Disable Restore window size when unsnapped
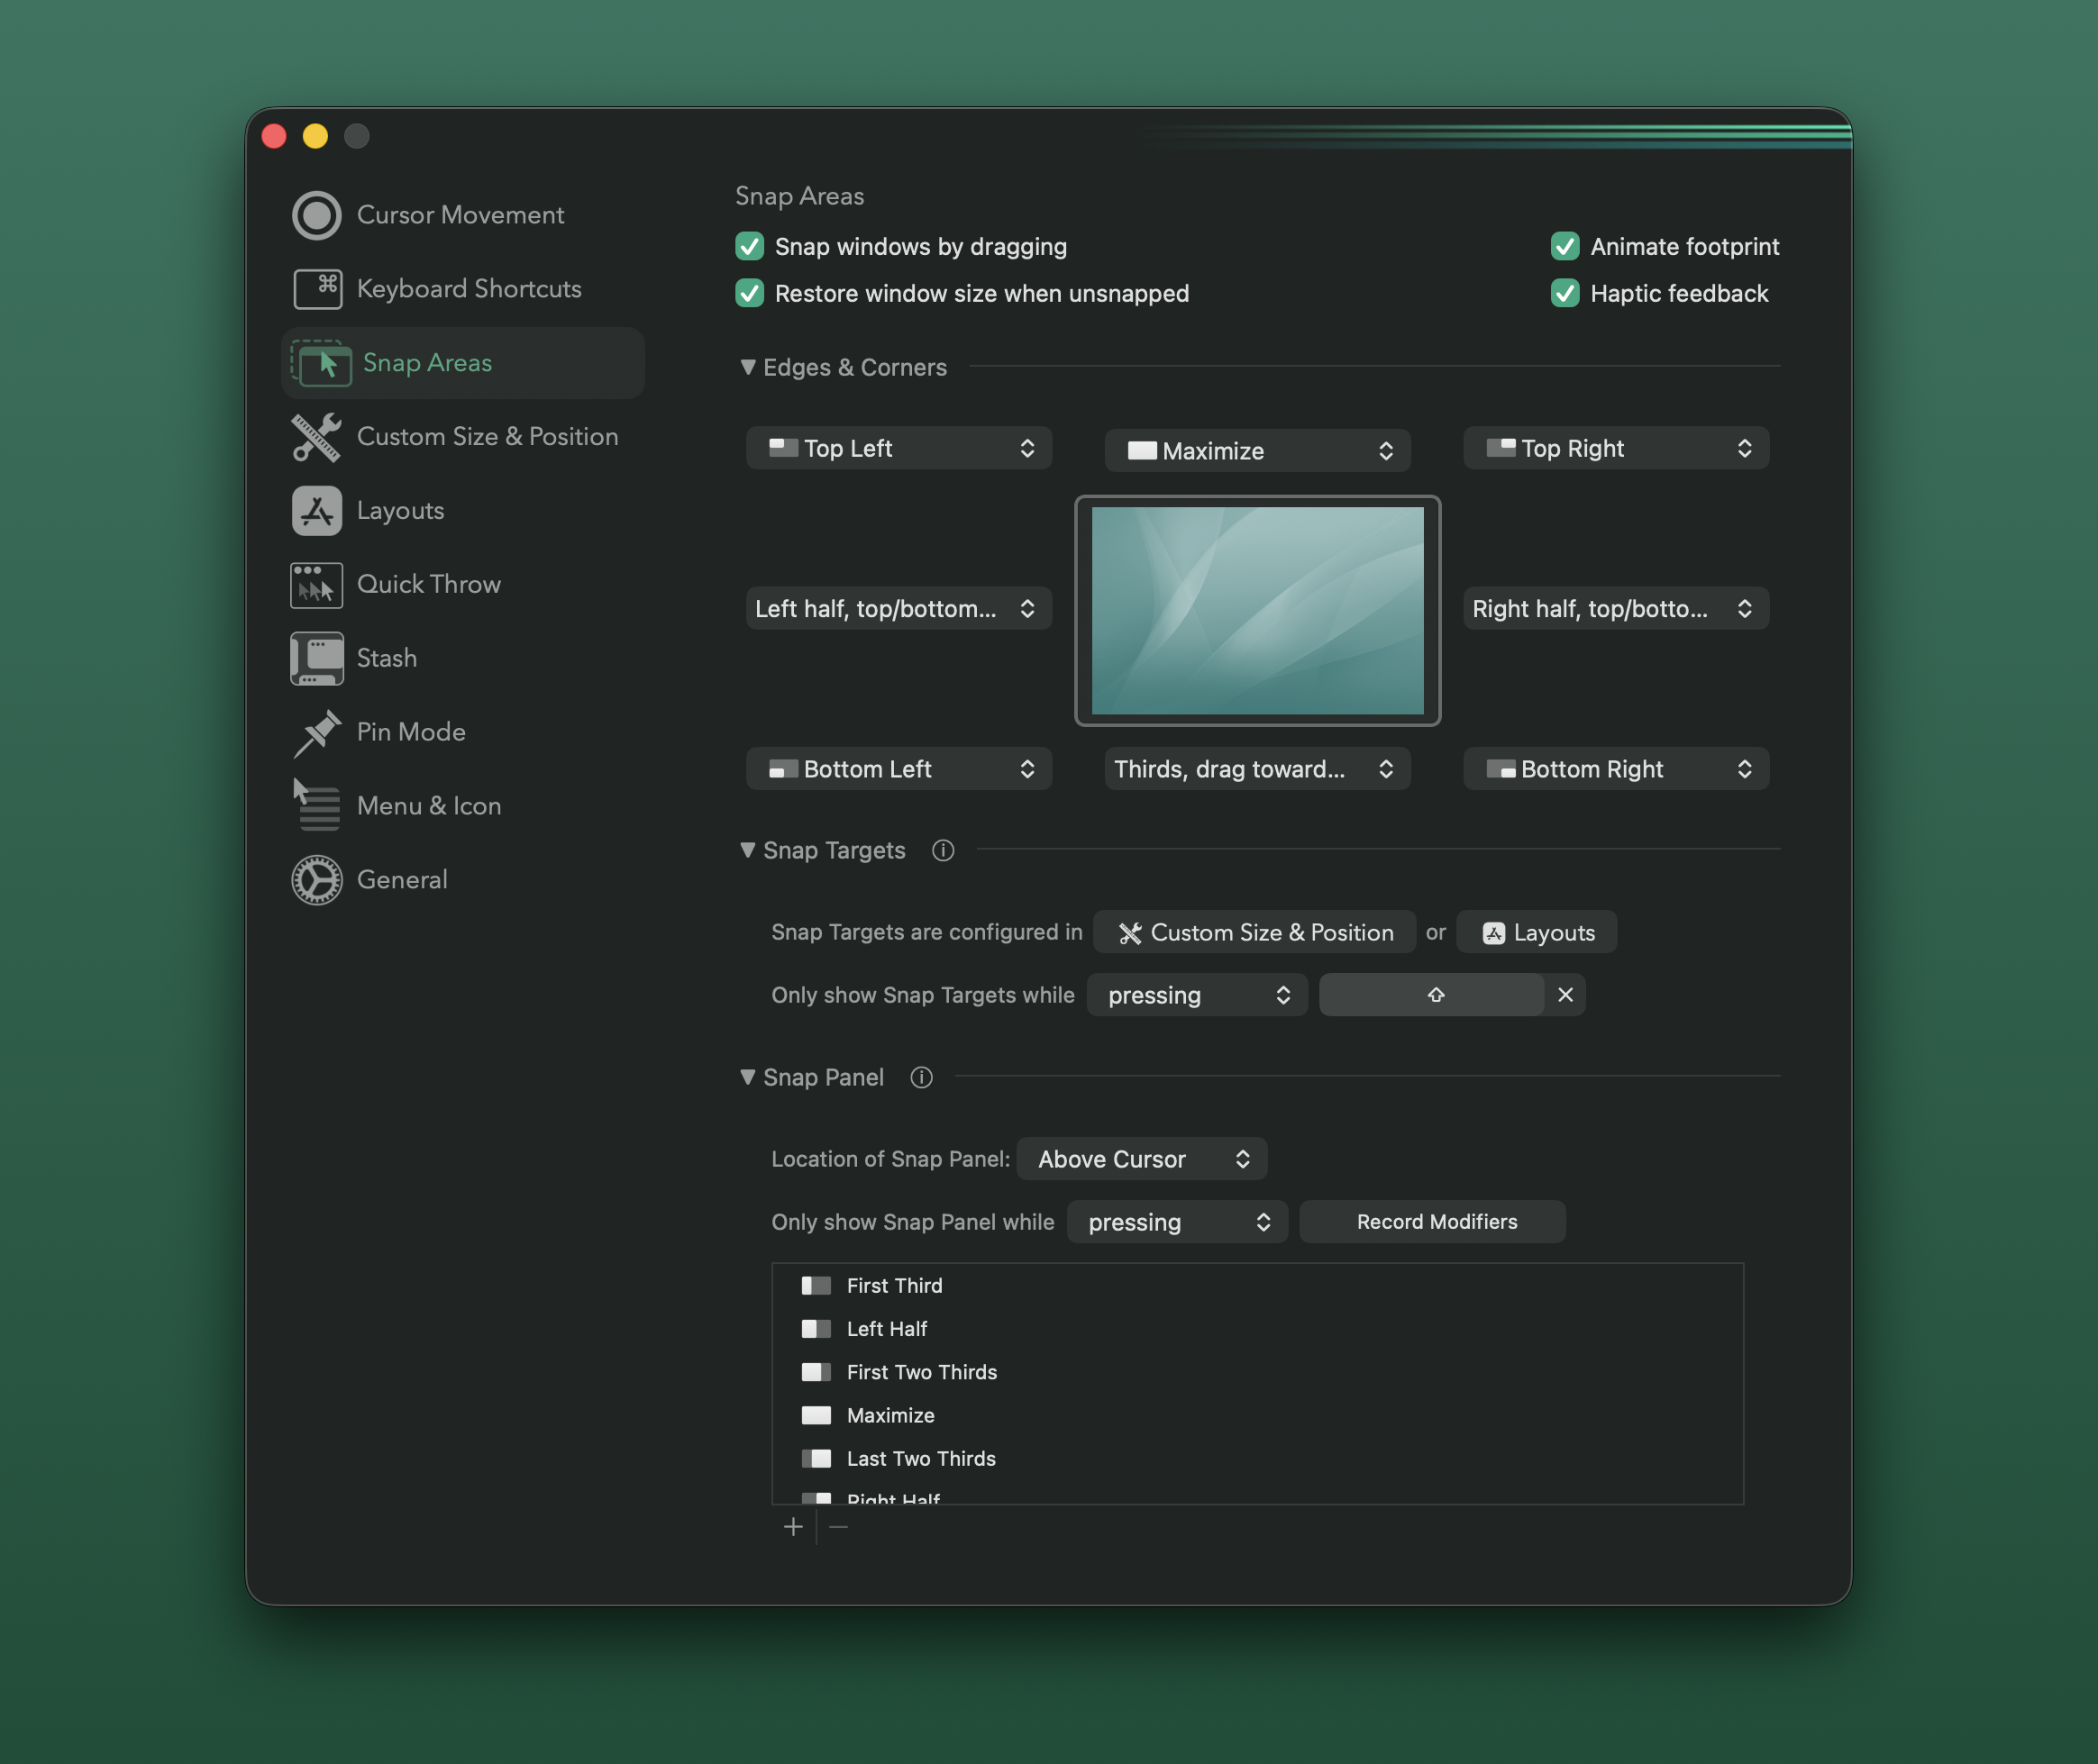Screen dimensions: 2098x1764 click(750, 294)
